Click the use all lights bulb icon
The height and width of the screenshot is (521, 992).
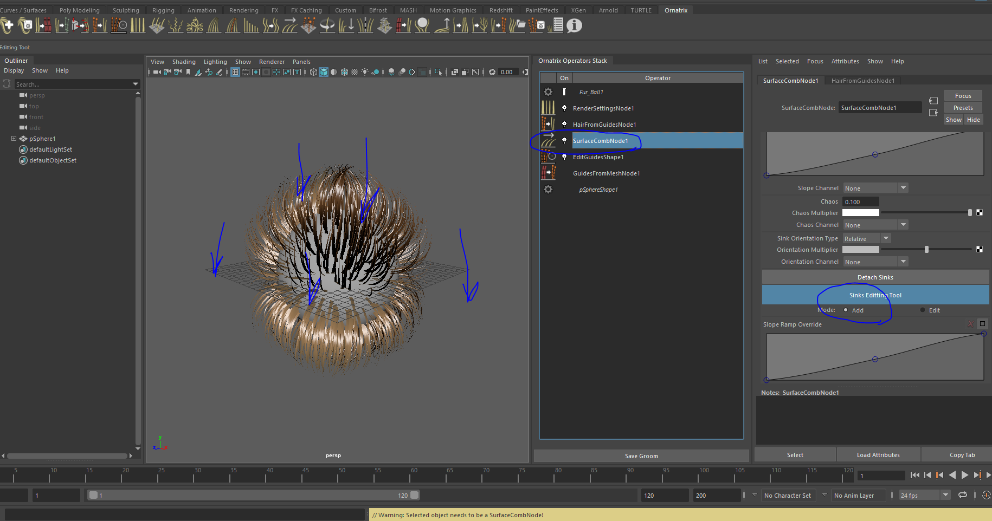tap(365, 72)
